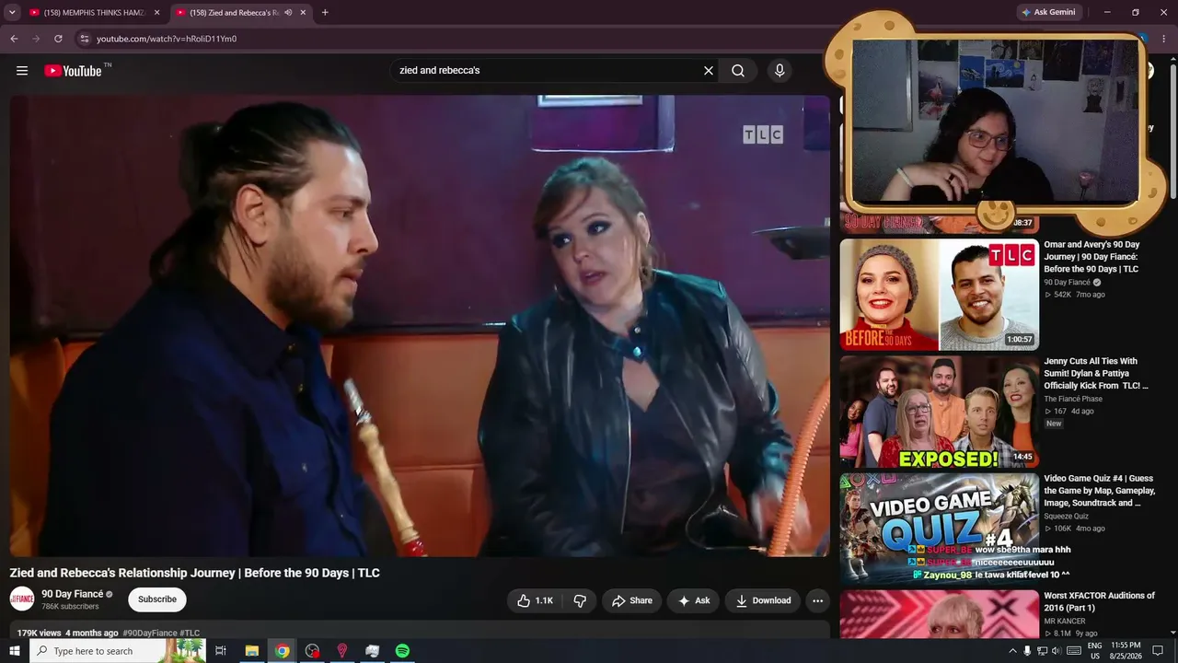Dislike the video with the thumbs-down button
This screenshot has width=1178, height=663.
point(580,600)
